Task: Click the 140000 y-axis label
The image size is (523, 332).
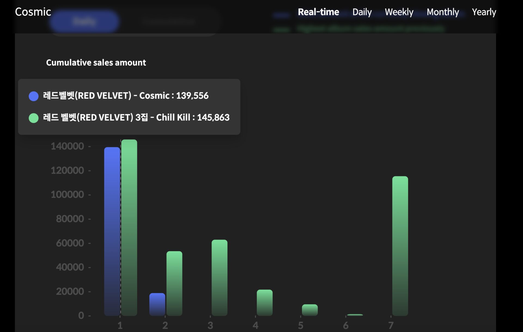Action: click(67, 146)
